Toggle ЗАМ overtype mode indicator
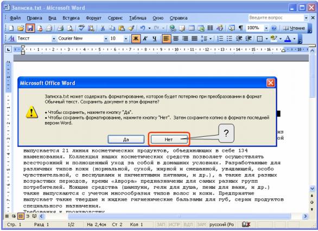318x231 pixels. pos(201,224)
